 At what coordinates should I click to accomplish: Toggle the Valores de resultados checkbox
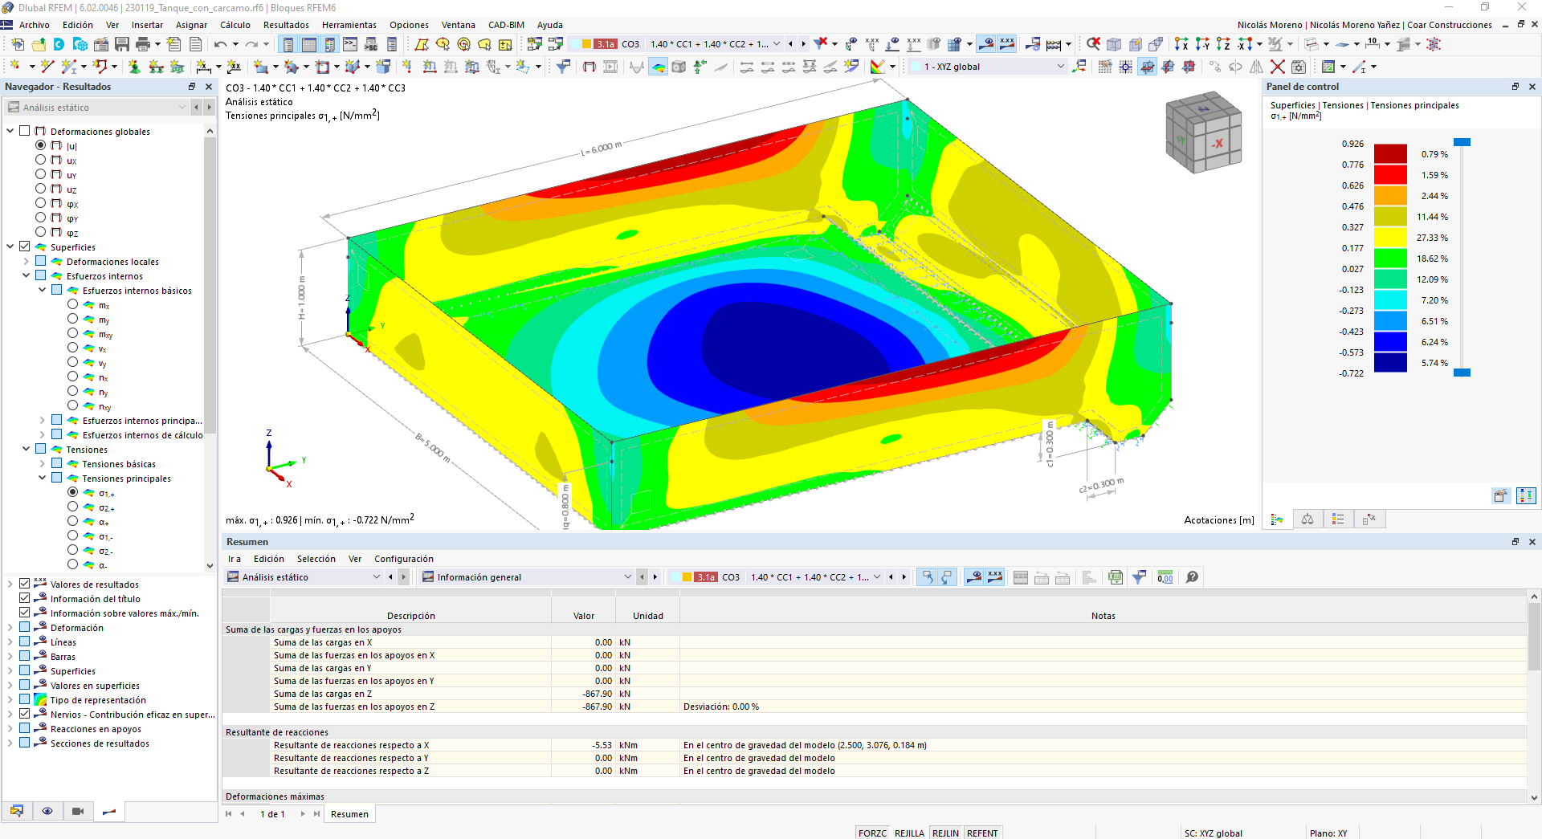(25, 584)
